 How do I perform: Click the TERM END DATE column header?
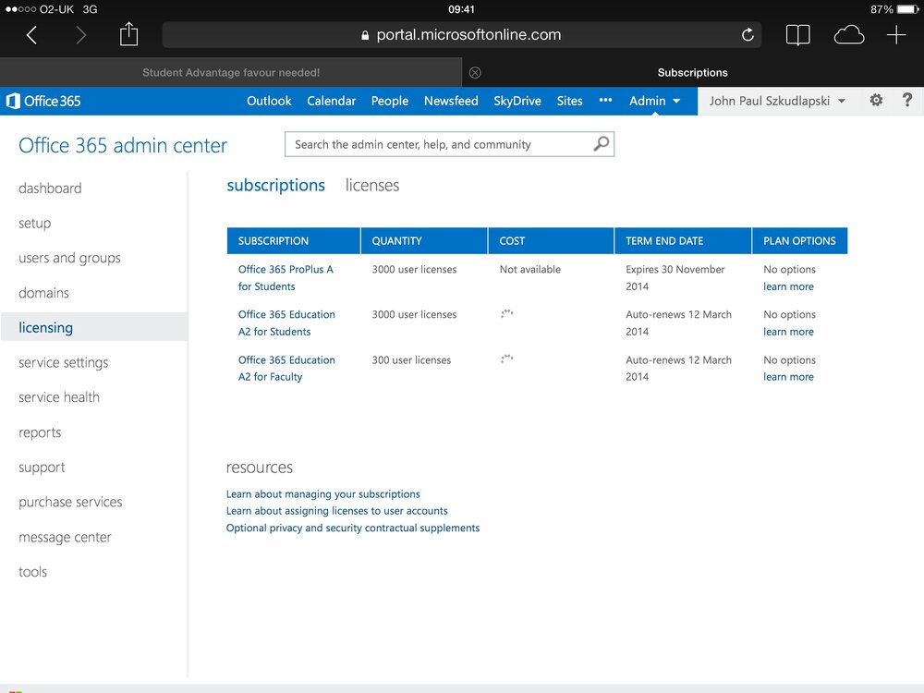683,240
